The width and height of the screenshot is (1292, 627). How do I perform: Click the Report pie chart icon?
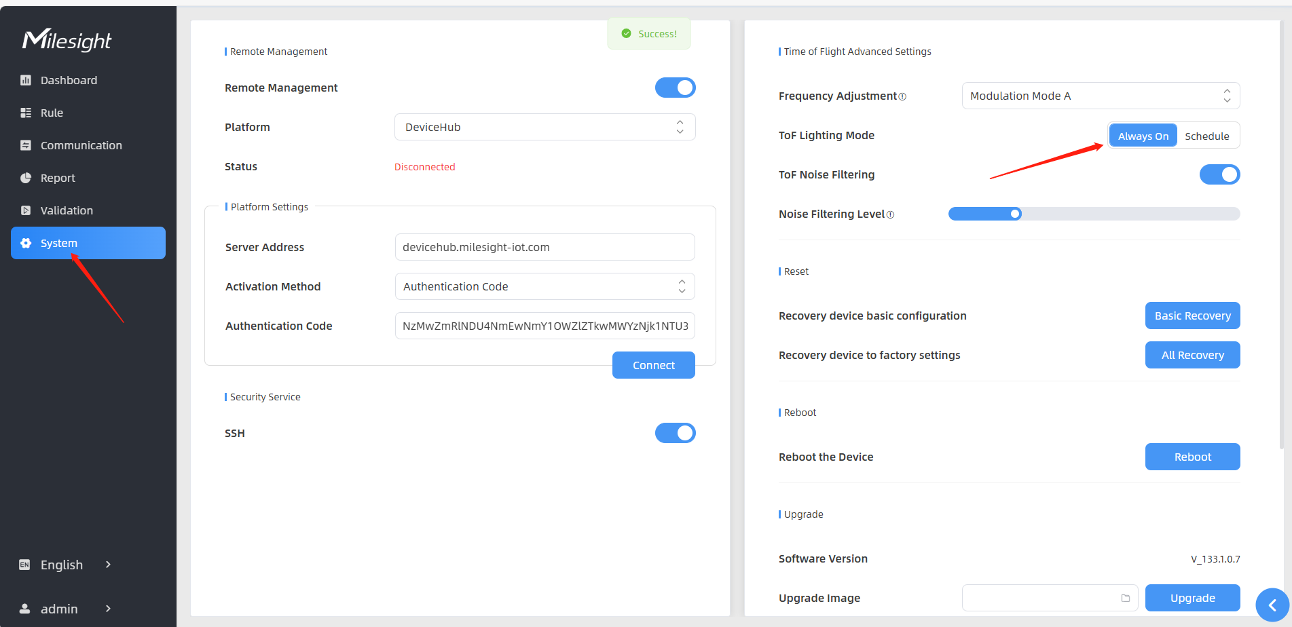[x=26, y=178]
